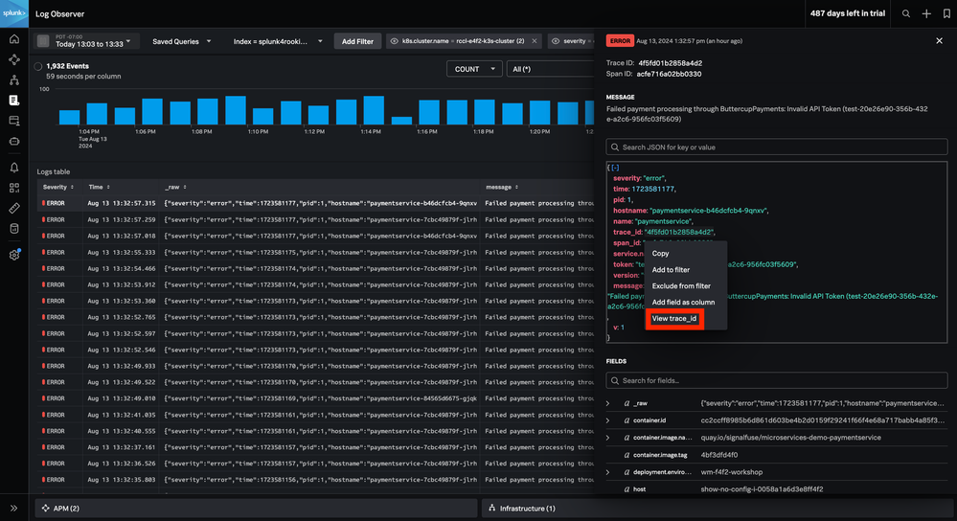Toggle visibility eye of severity filter
The width and height of the screenshot is (957, 521).
tap(557, 41)
